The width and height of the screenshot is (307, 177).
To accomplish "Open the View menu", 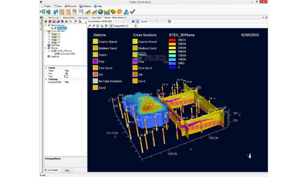I will (x=58, y=6).
